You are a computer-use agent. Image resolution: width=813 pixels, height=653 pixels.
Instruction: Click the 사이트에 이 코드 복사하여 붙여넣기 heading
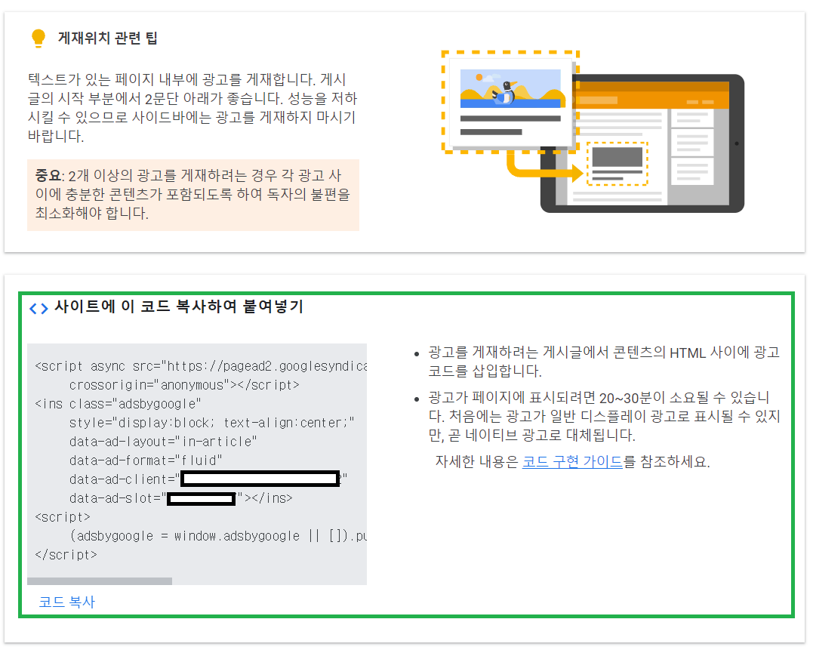click(178, 307)
